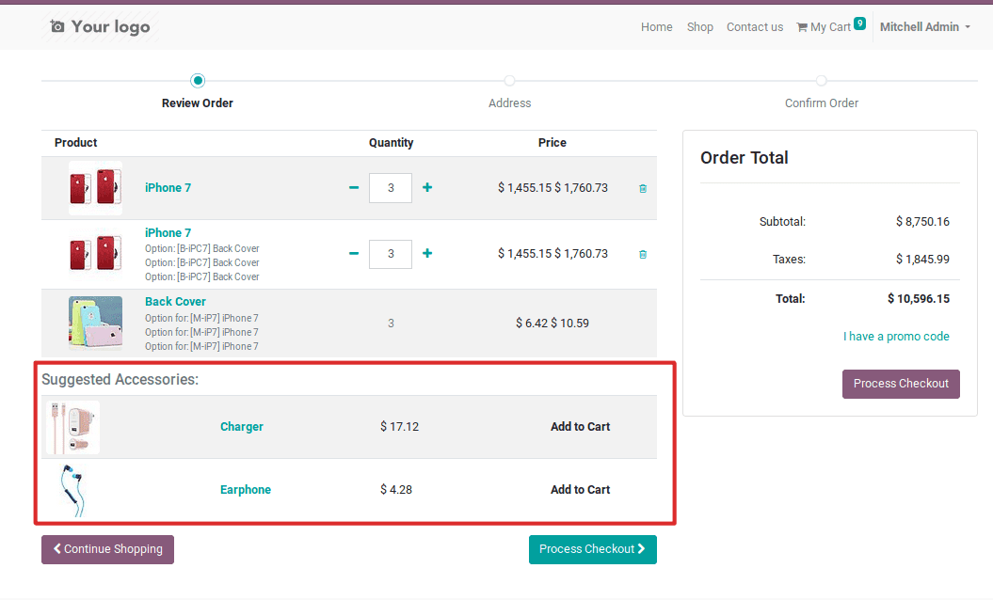Open the iPhone 7 link above Back Cover options
Image resolution: width=993 pixels, height=600 pixels.
point(168,233)
